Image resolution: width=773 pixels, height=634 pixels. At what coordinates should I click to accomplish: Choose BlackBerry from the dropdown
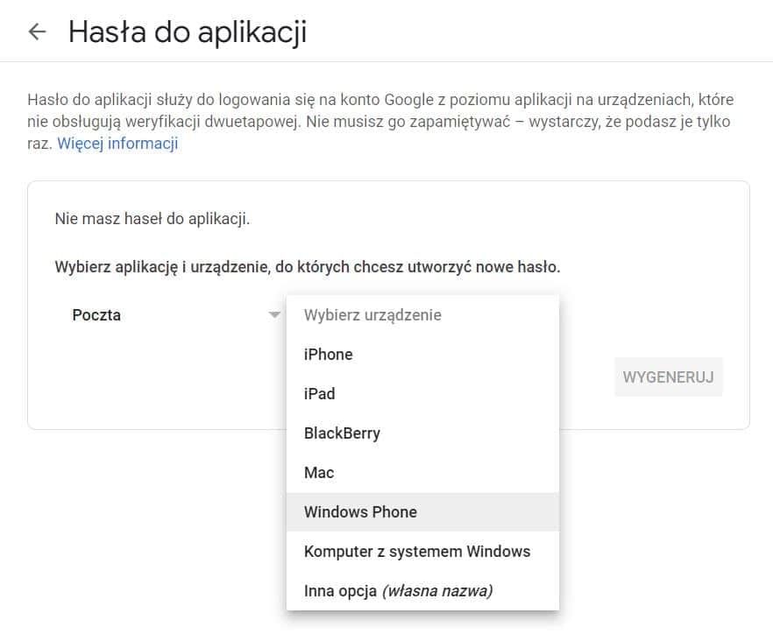pyautogui.click(x=341, y=433)
